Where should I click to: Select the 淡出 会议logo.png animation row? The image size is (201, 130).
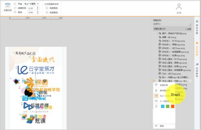pyautogui.click(x=170, y=74)
